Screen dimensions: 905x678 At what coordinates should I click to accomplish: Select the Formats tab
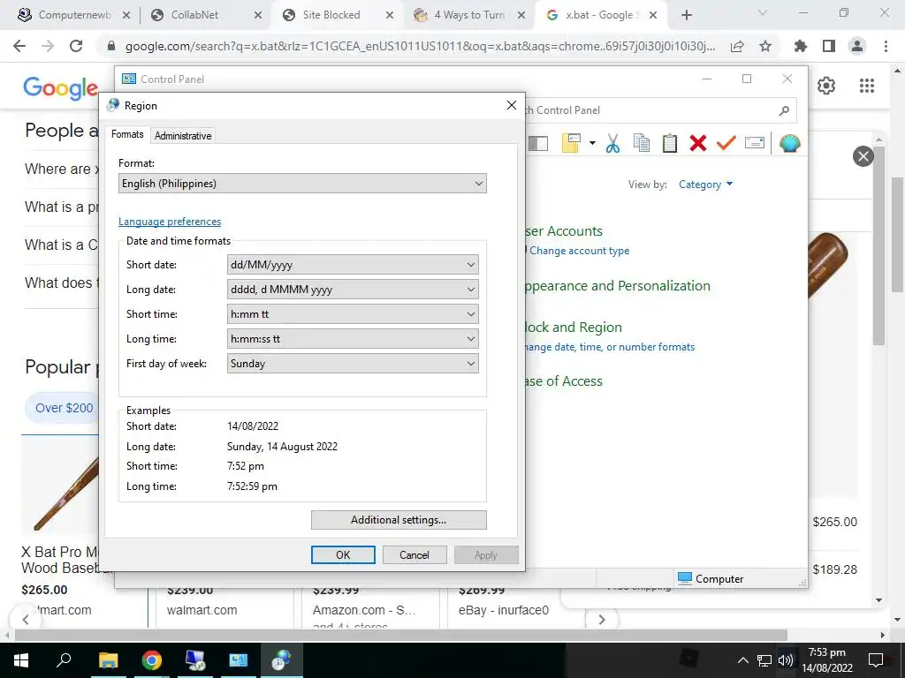127,134
